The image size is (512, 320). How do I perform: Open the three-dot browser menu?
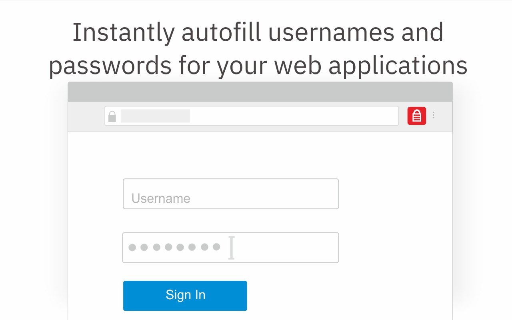tap(433, 116)
